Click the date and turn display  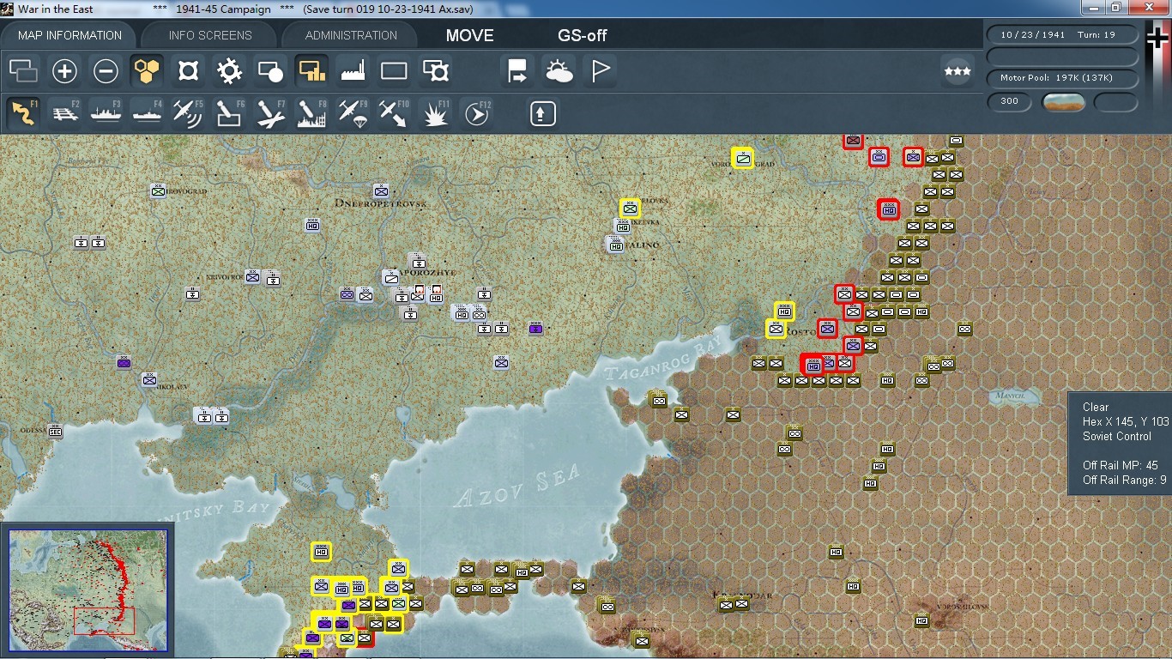(x=1062, y=35)
